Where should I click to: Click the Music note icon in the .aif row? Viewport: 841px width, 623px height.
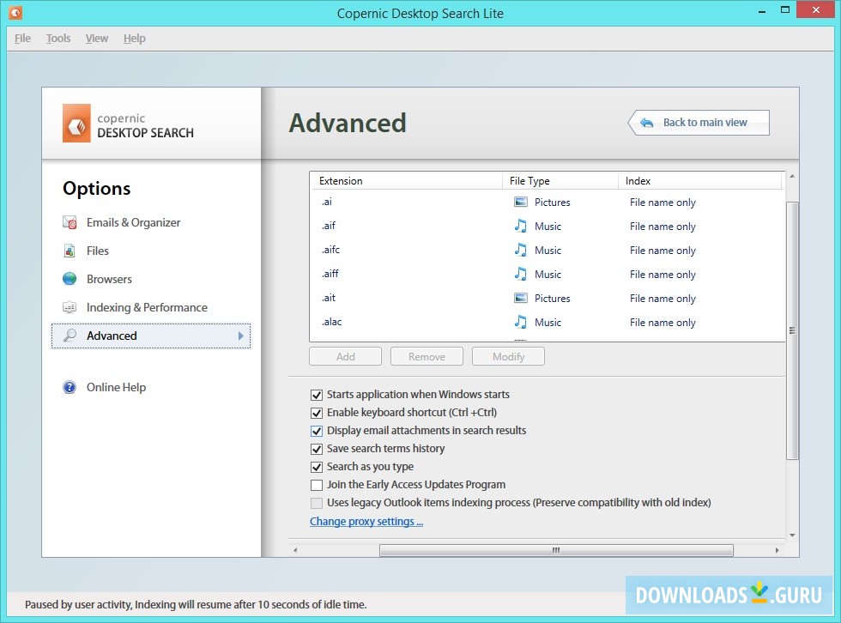520,226
